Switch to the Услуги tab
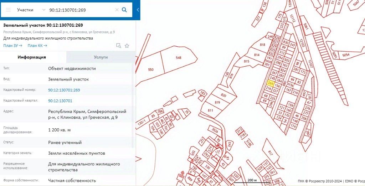The height and width of the screenshot is (186, 365). 101,57
